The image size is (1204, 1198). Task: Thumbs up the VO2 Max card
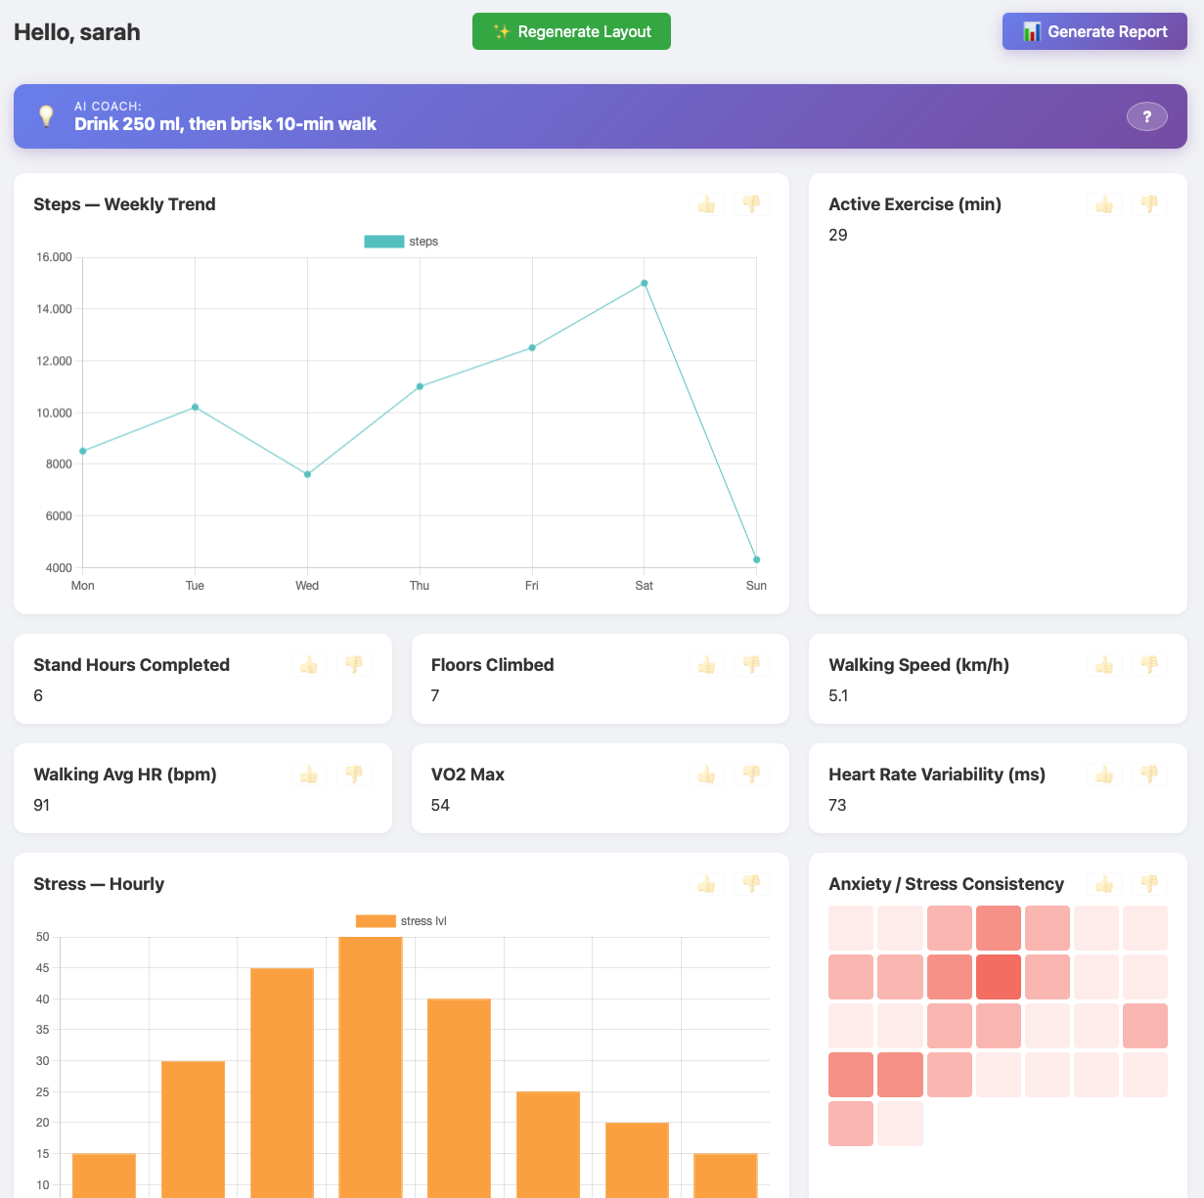coord(706,775)
